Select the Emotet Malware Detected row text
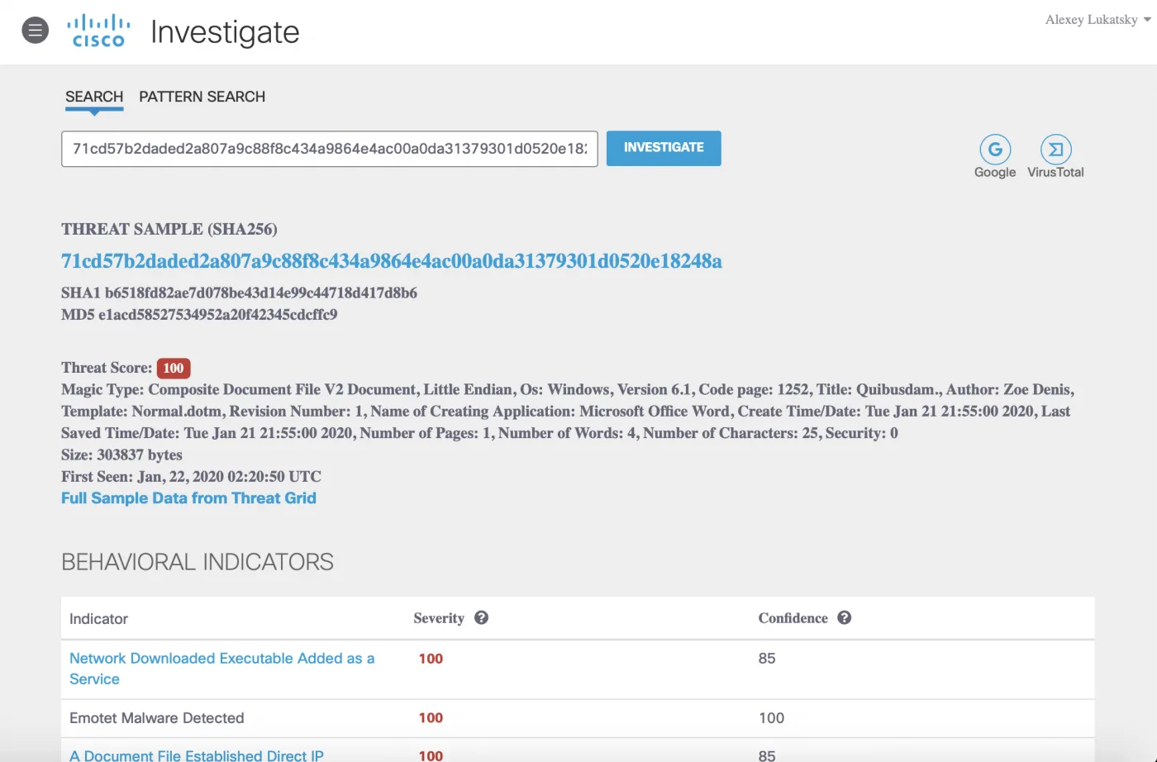Image resolution: width=1157 pixels, height=762 pixels. pyautogui.click(x=157, y=718)
